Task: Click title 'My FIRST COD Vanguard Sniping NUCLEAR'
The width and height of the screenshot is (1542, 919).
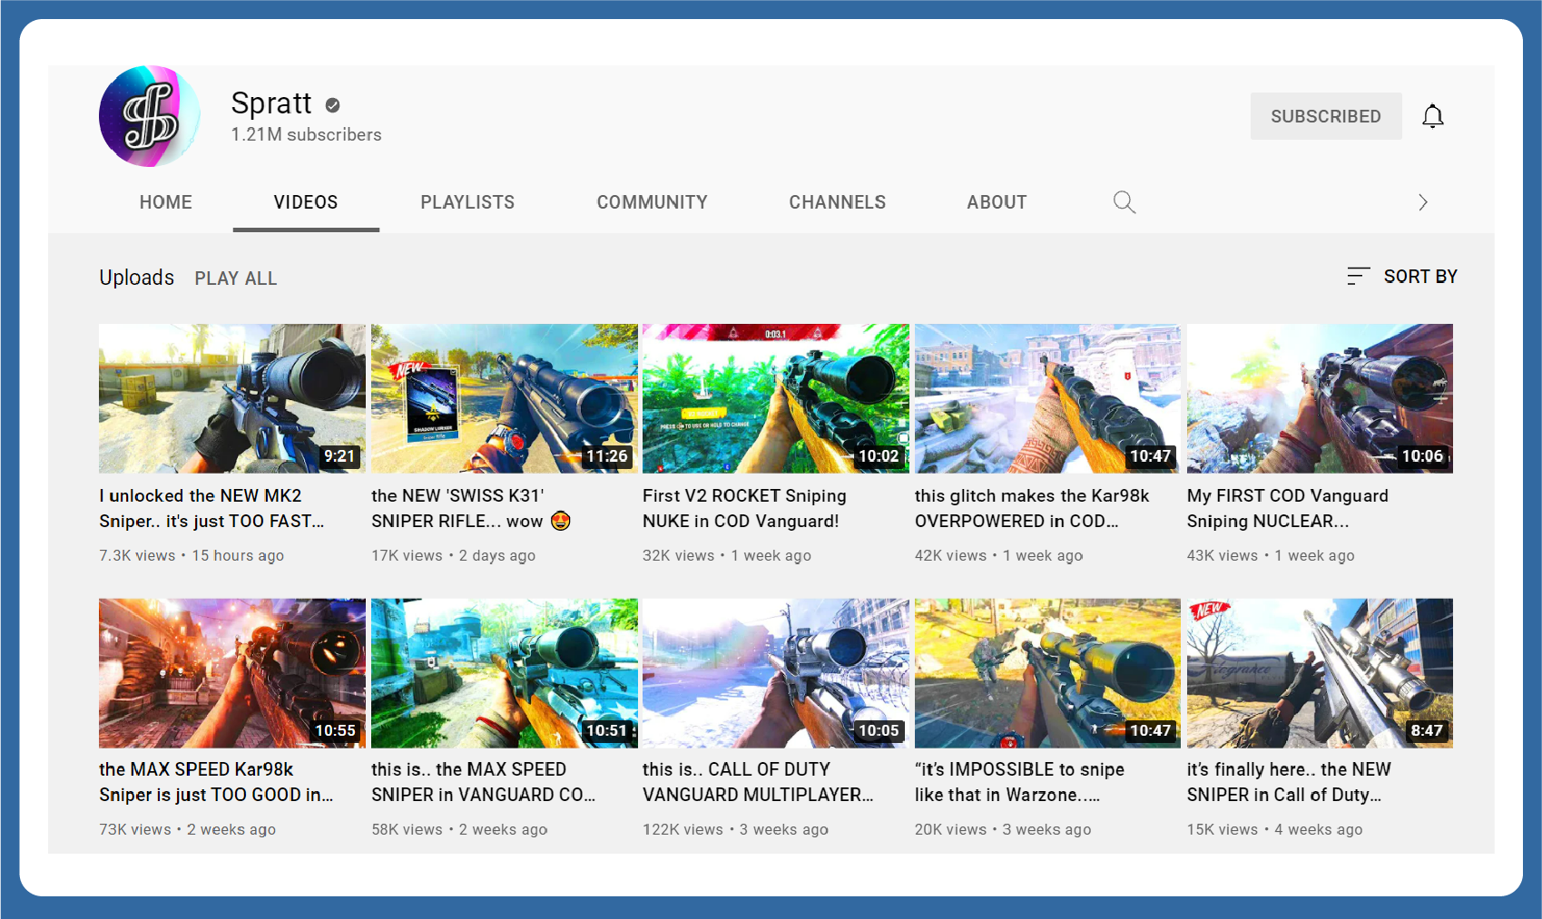Action: coord(1287,508)
